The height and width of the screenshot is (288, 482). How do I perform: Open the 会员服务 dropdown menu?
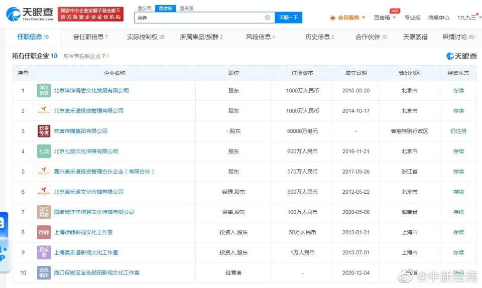click(x=348, y=18)
